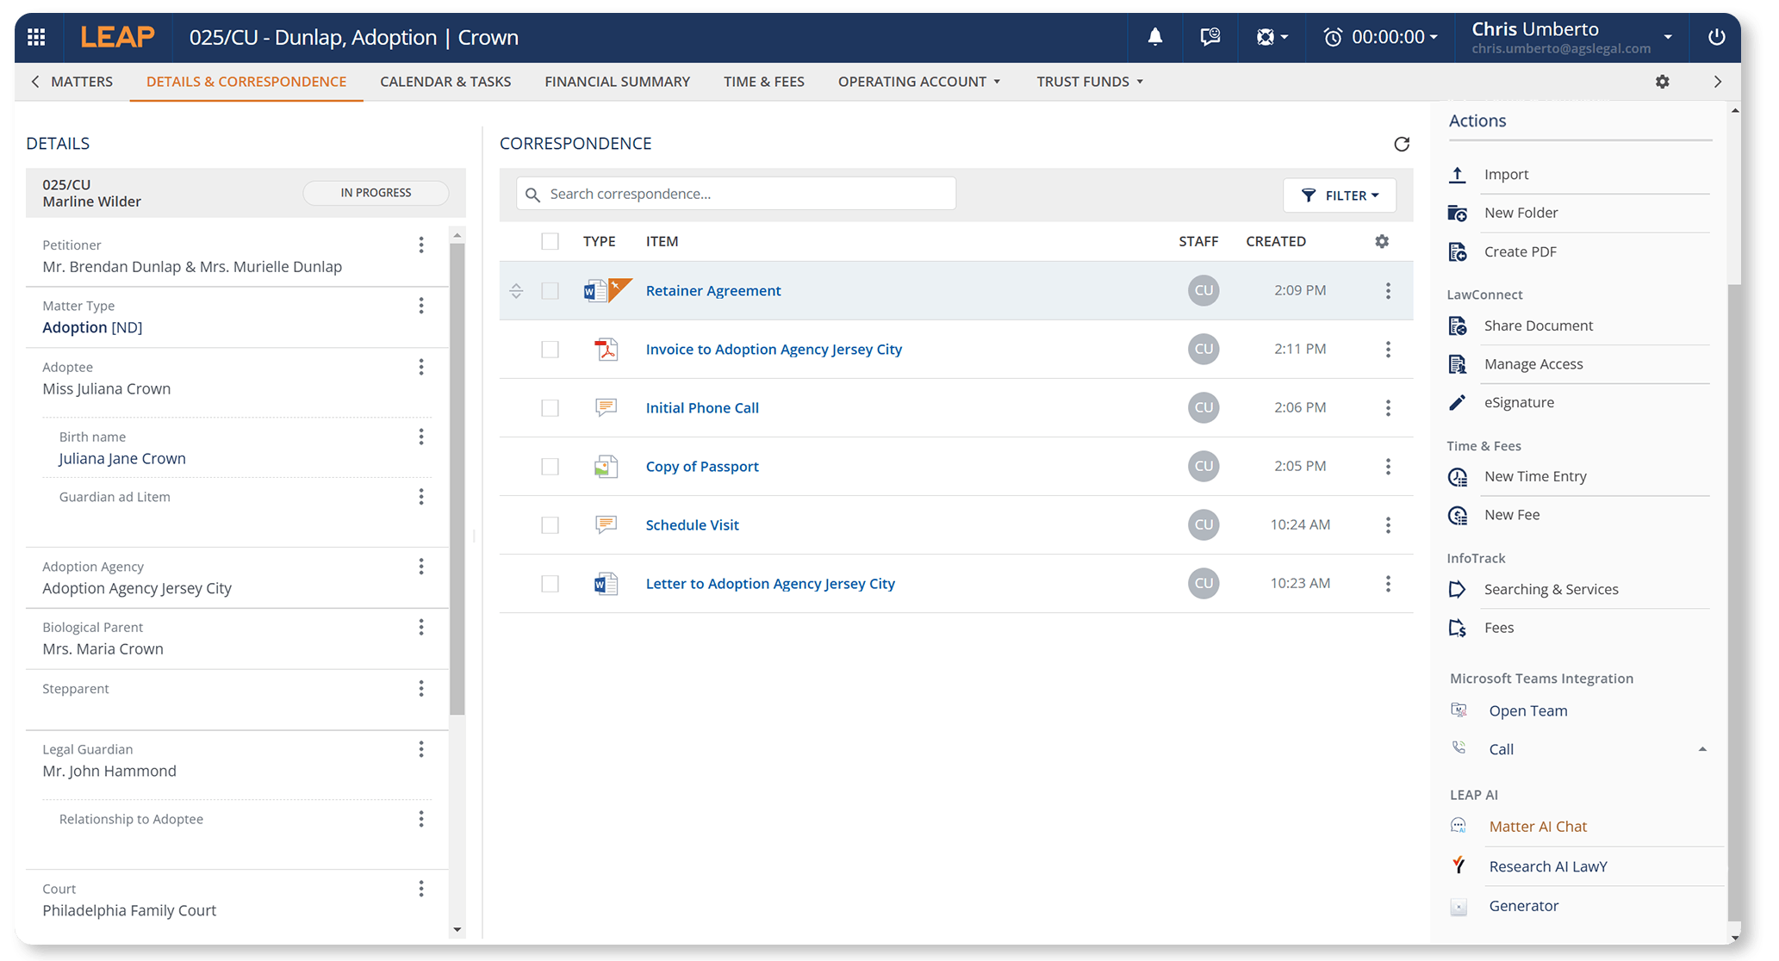Check the Retainer Agreement row checkbox
This screenshot has width=1779, height=961.
coord(550,291)
